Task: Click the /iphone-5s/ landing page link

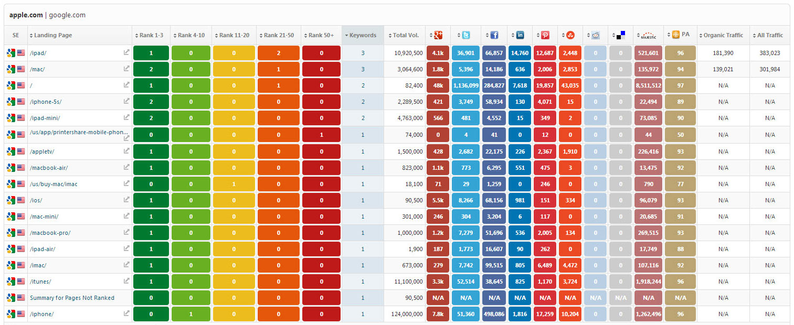Action: pos(46,102)
